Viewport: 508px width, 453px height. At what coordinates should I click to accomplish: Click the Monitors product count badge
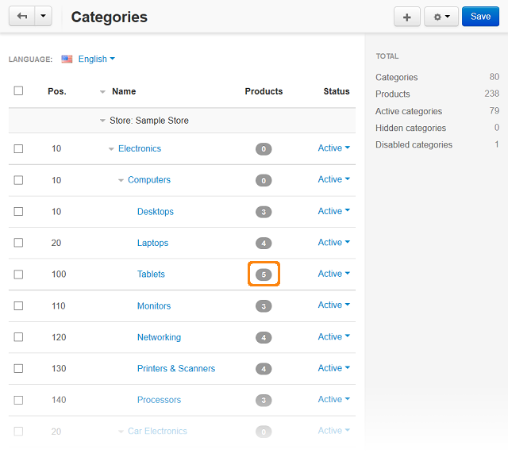tap(264, 306)
